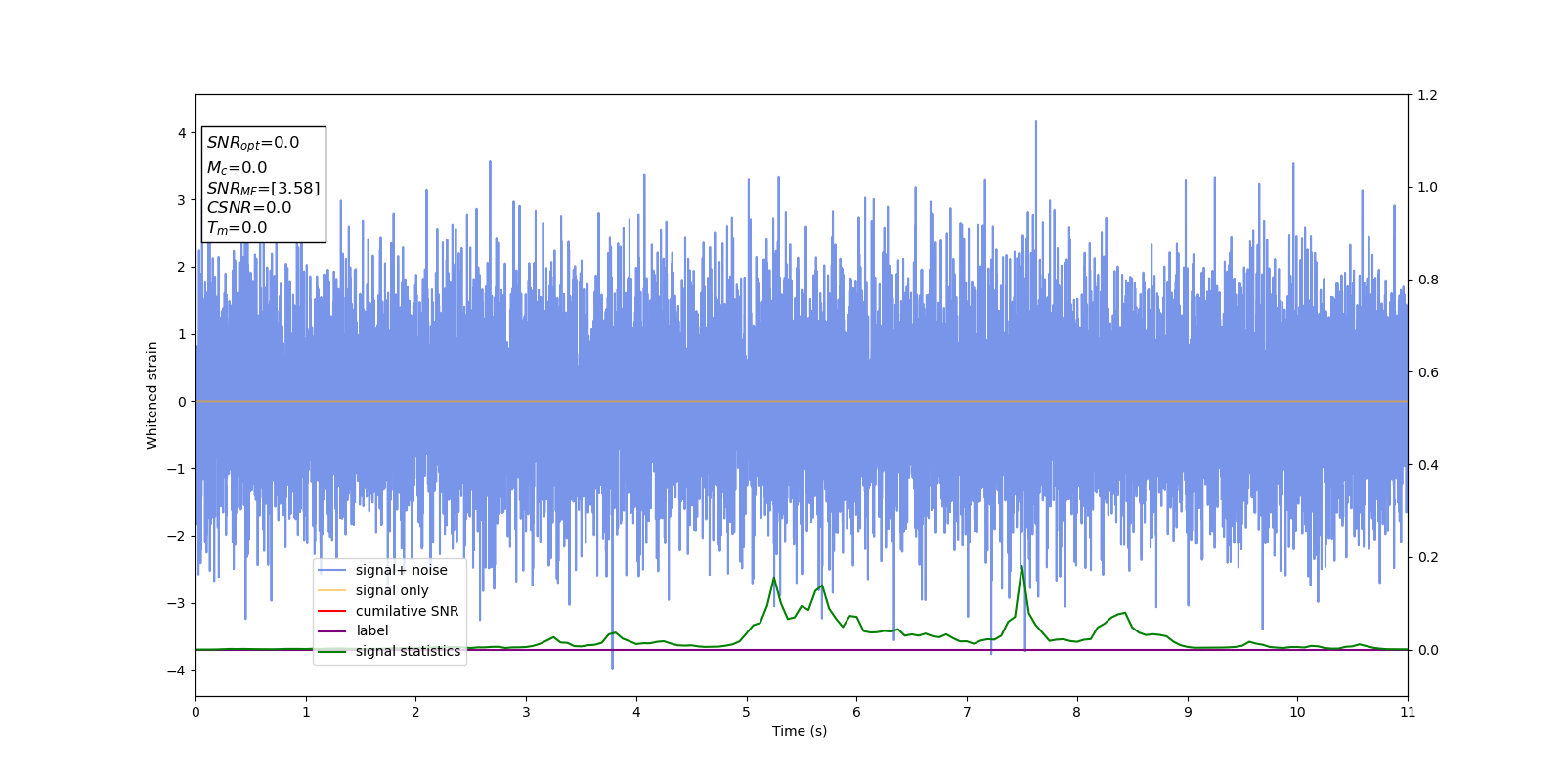The height and width of the screenshot is (782, 1564).
Task: Click the green line swatch for signal statistics
Action: click(332, 652)
